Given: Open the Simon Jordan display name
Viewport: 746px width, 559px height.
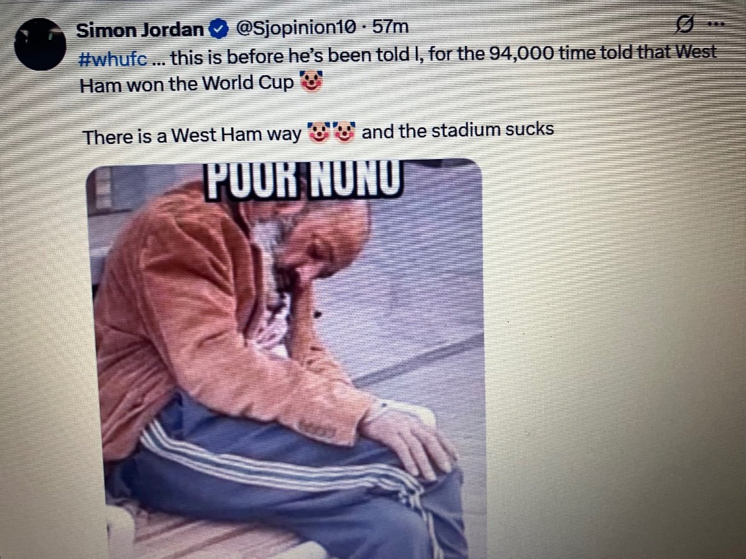Looking at the screenshot, I should click(140, 29).
